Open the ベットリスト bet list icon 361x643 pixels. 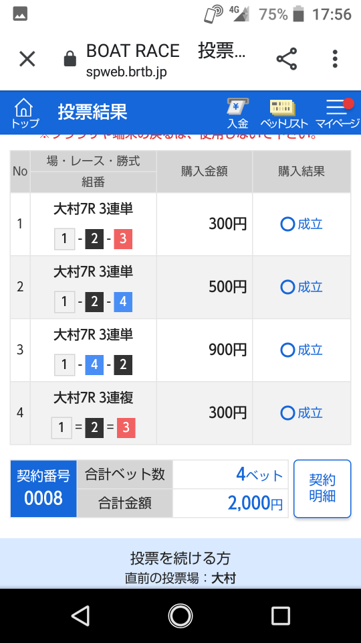283,113
